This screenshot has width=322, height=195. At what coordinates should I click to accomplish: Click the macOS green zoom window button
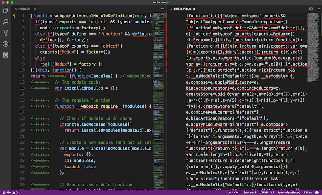pyautogui.click(x=12, y=2)
